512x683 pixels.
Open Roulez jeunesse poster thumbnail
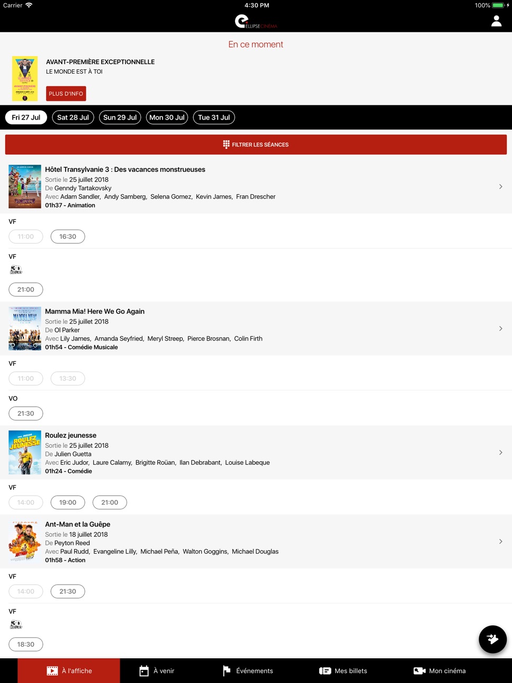click(x=25, y=452)
